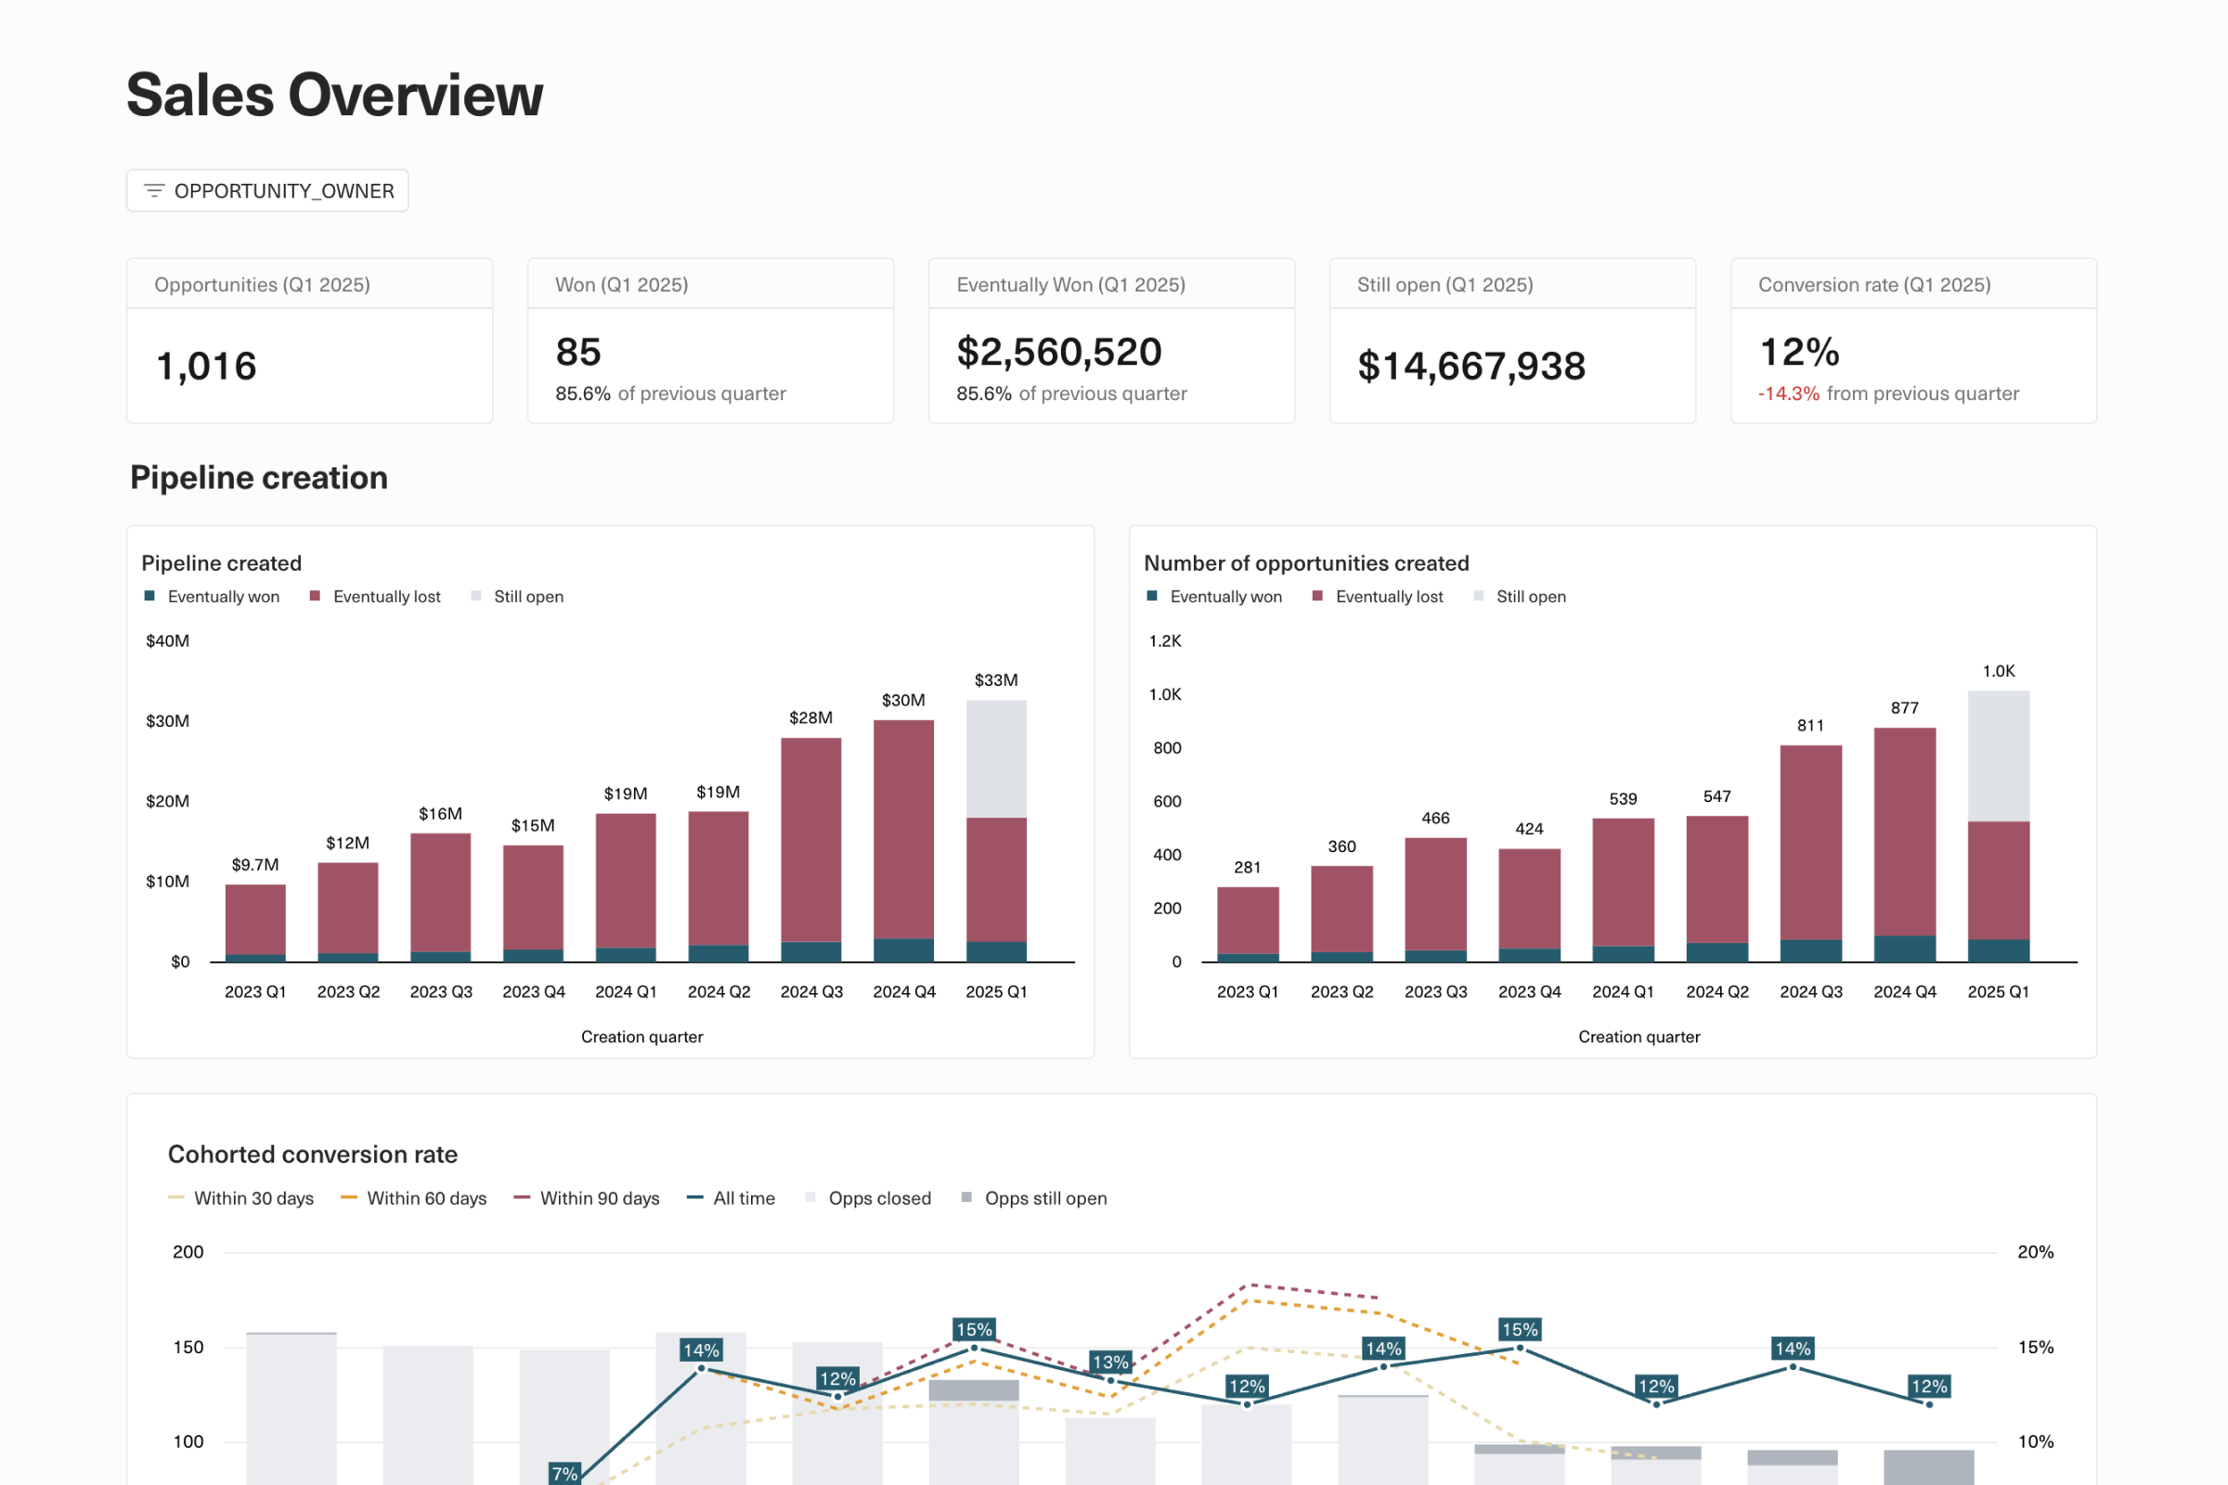This screenshot has width=2228, height=1485.
Task: Click the Number of opportunities created title
Action: 1306,563
